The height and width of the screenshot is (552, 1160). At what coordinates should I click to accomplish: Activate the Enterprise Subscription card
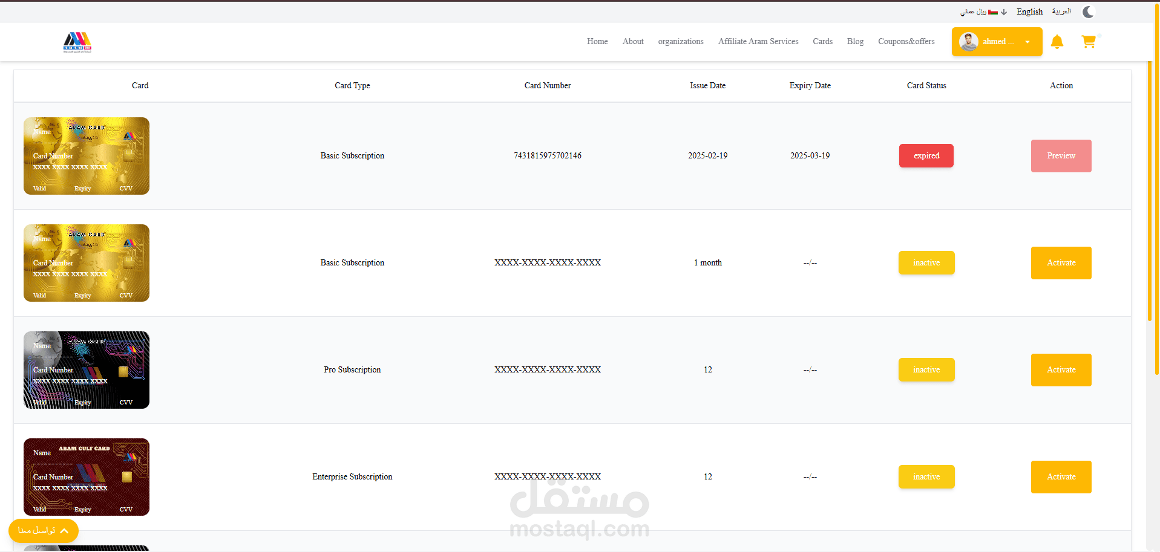click(x=1061, y=477)
